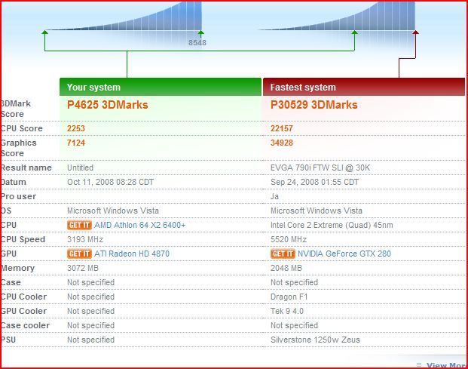Click memory value 3072 MB
Image resolution: width=468 pixels, height=369 pixels.
pyautogui.click(x=83, y=268)
